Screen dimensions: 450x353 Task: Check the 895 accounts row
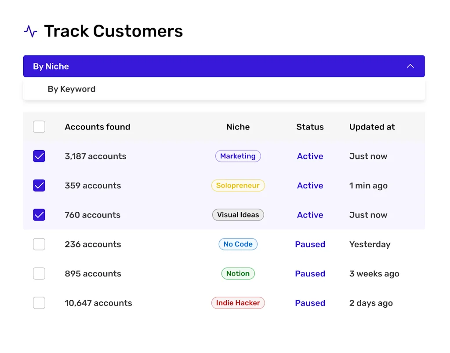pos(39,273)
